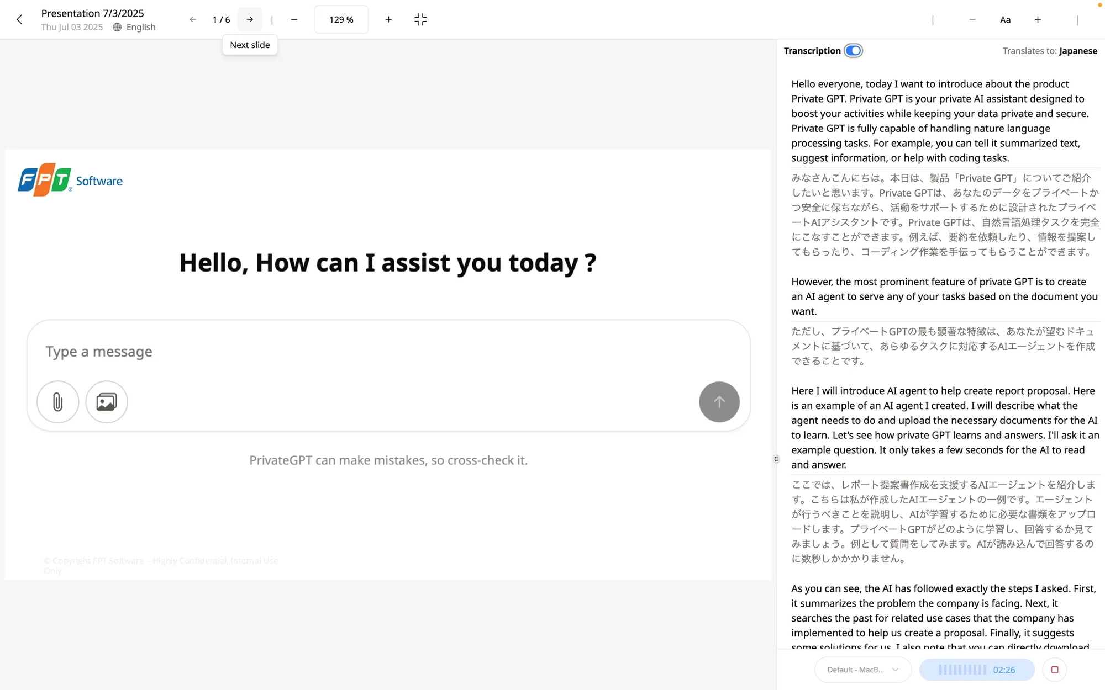Advance to the next slide arrow
Image resolution: width=1105 pixels, height=690 pixels.
pos(250,20)
